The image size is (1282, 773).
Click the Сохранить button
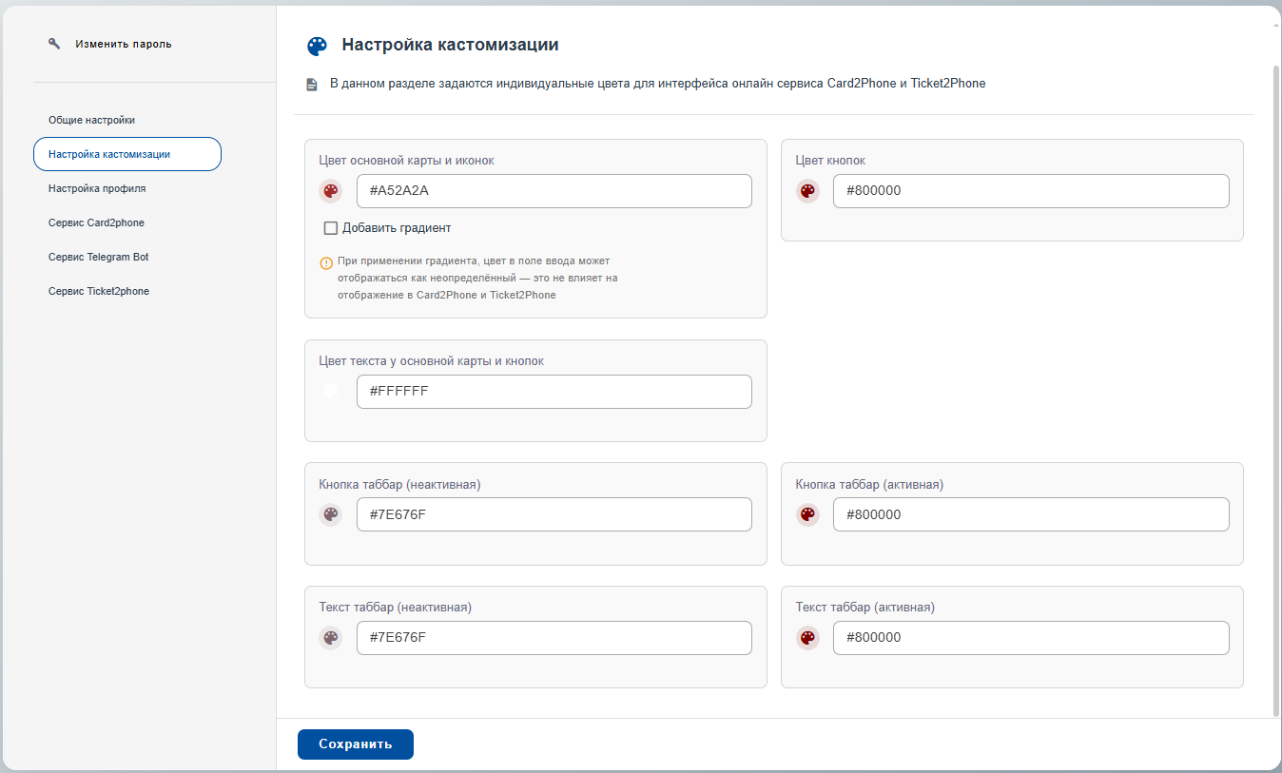coord(356,744)
